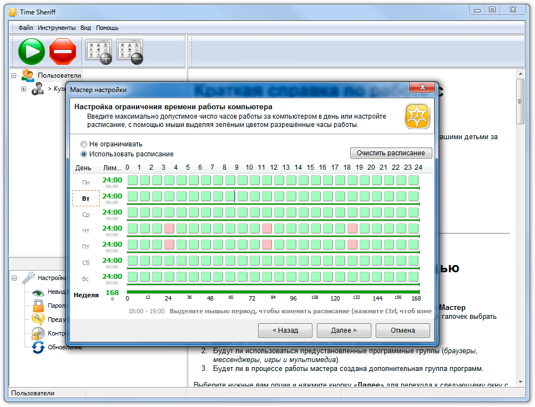Image resolution: width=535 pixels, height=407 pixels.
Task: Click the Чт Thursday row label
Action: click(85, 231)
